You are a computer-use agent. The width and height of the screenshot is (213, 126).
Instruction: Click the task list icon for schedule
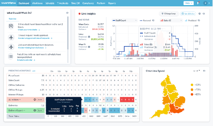click(x=11, y=57)
